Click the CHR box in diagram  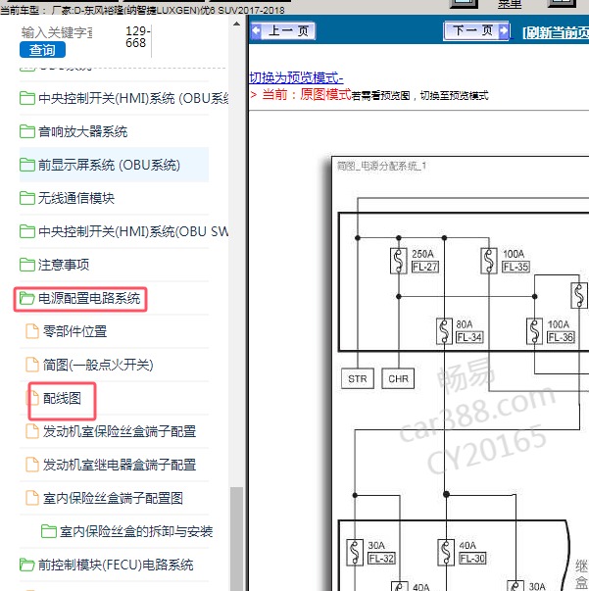[398, 378]
